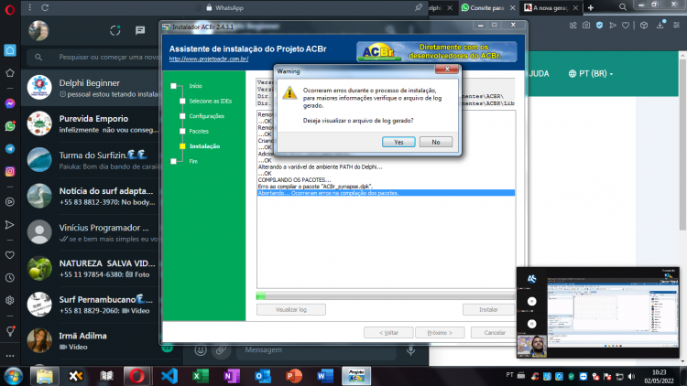Click Yes in the Warning dialog
The width and height of the screenshot is (687, 386).
(x=398, y=142)
